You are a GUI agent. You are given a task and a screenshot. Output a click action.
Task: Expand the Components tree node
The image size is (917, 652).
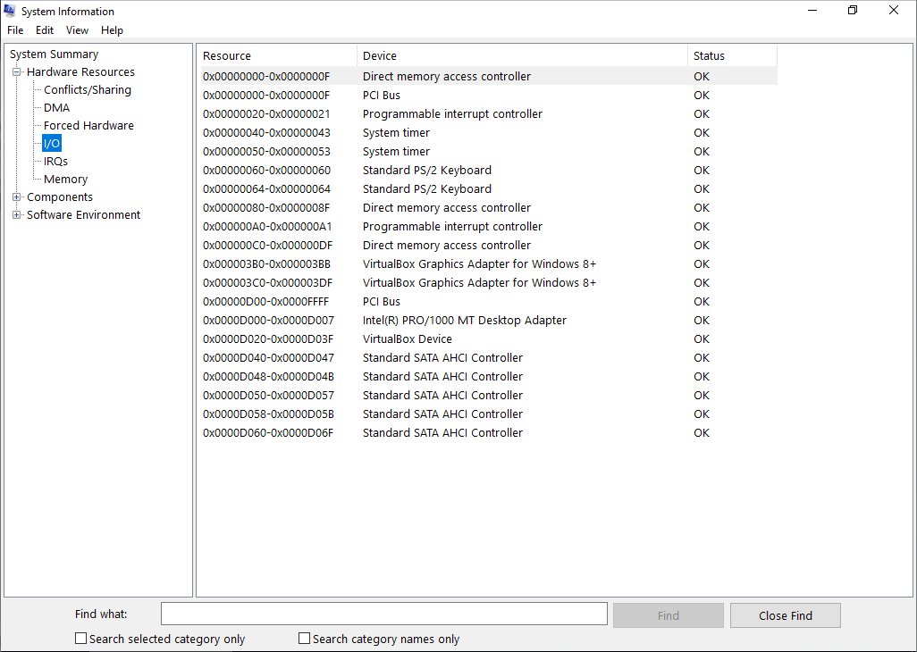point(17,196)
